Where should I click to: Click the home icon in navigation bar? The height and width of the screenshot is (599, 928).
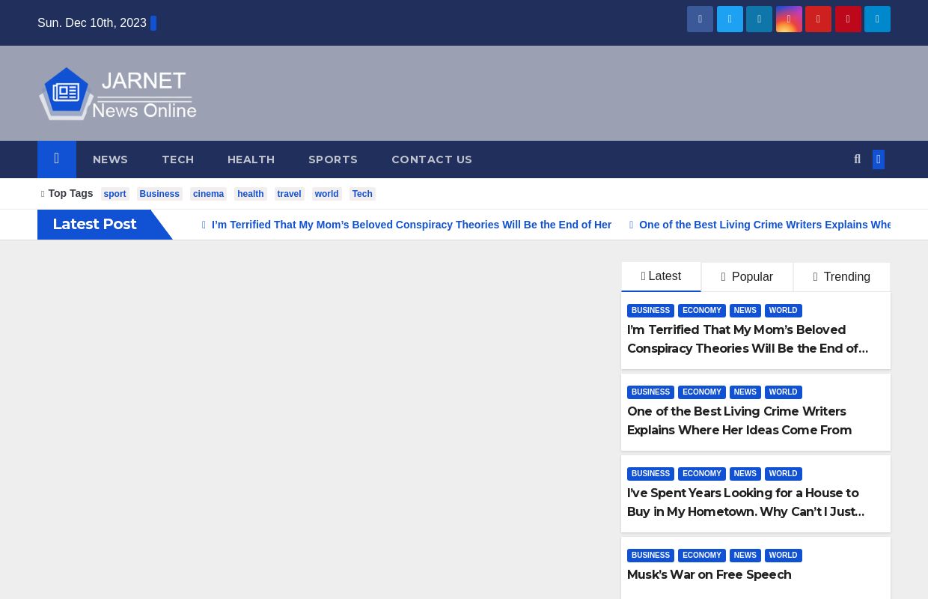pos(57,159)
